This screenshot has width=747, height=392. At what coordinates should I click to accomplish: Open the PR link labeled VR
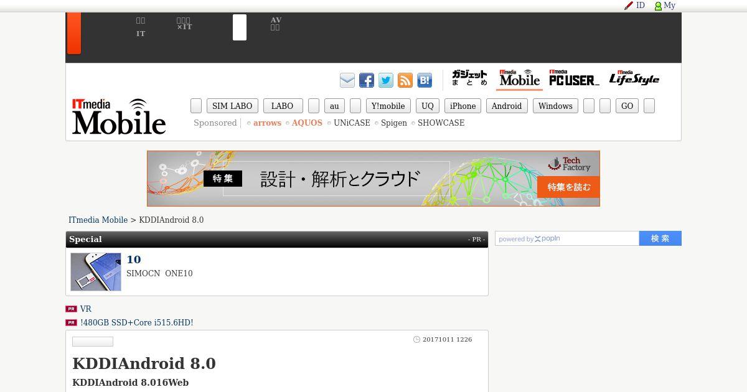point(86,309)
